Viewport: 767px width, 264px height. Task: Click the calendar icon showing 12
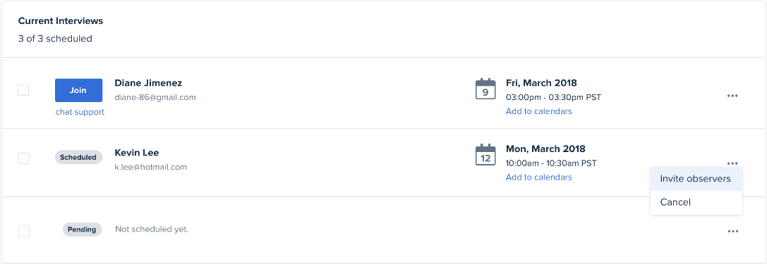pyautogui.click(x=485, y=155)
